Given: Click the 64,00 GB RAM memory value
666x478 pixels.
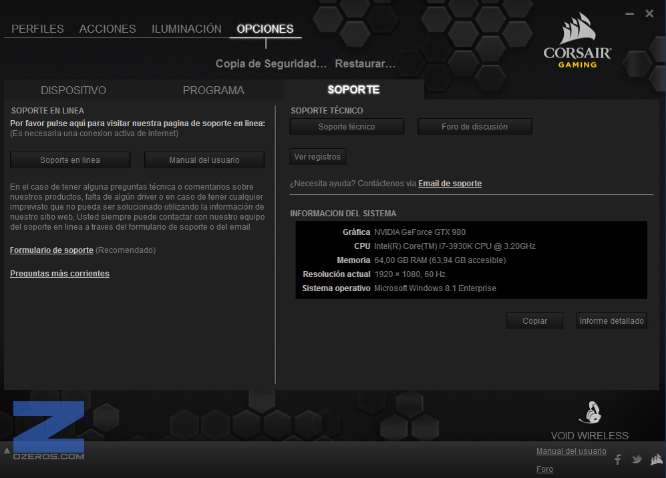Looking at the screenshot, I should (x=440, y=260).
